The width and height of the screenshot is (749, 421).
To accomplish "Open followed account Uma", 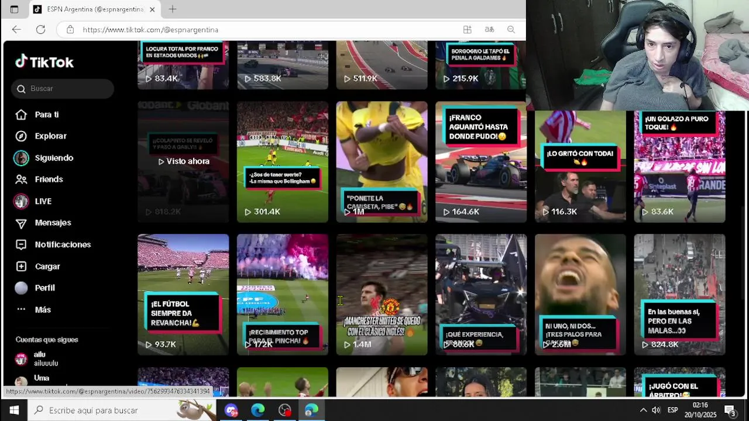I will point(41,379).
